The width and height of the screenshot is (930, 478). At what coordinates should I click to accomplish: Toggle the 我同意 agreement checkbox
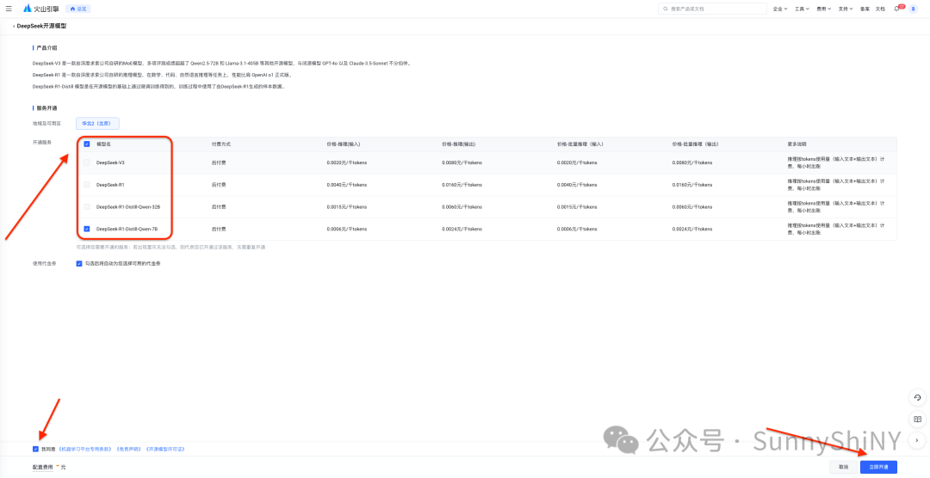pyautogui.click(x=35, y=449)
